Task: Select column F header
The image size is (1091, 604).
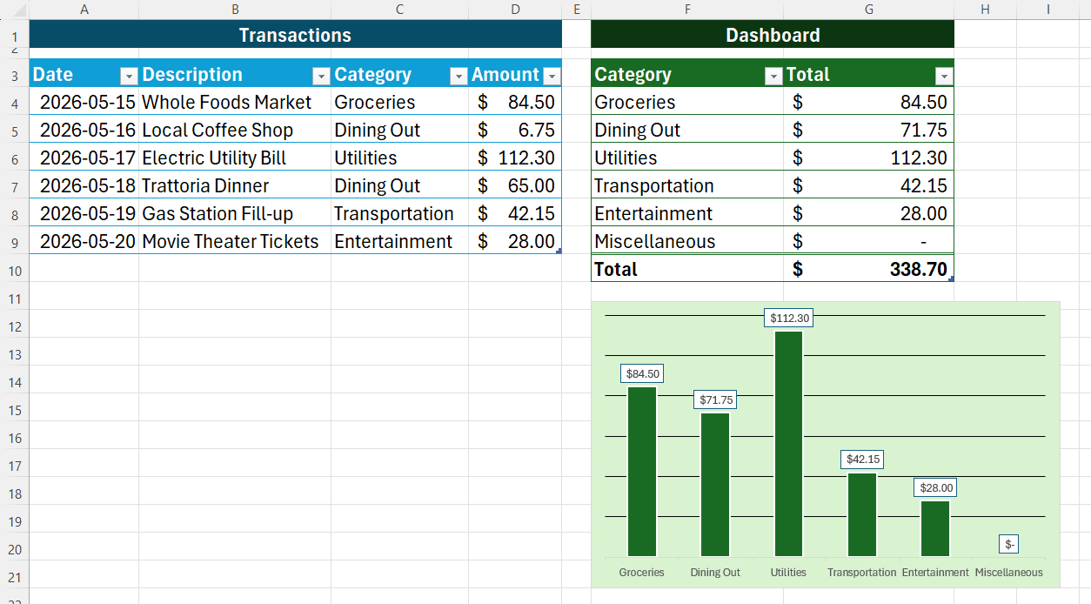Action: pyautogui.click(x=687, y=9)
